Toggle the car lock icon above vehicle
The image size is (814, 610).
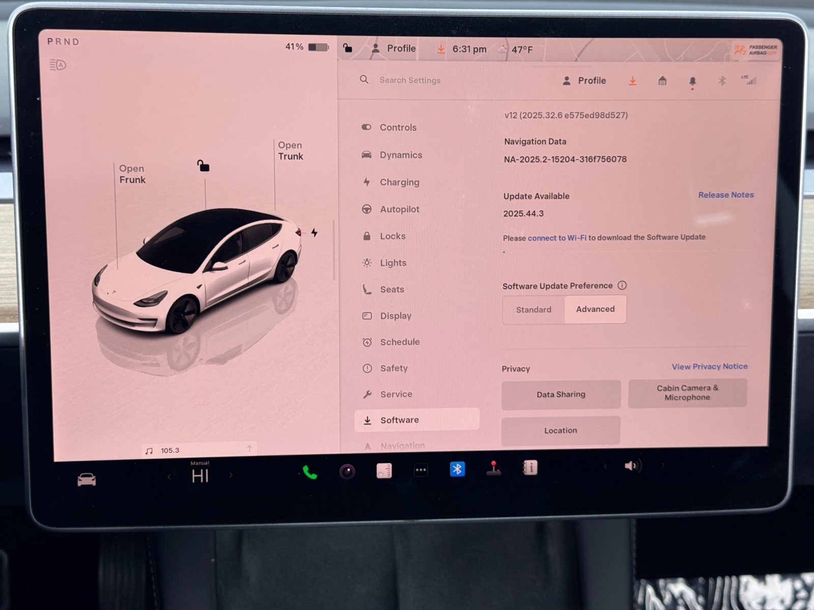tap(203, 166)
